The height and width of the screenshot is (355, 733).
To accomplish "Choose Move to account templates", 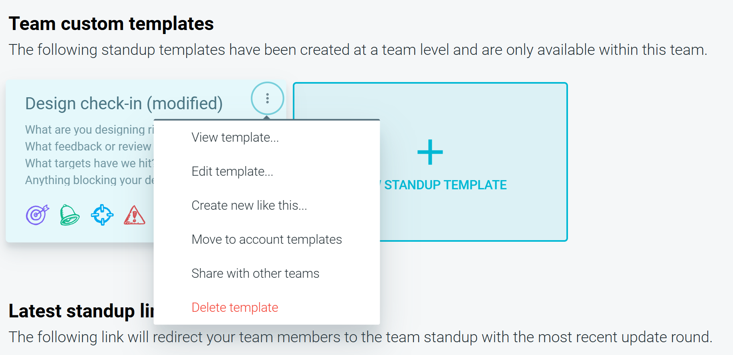I will (x=267, y=239).
